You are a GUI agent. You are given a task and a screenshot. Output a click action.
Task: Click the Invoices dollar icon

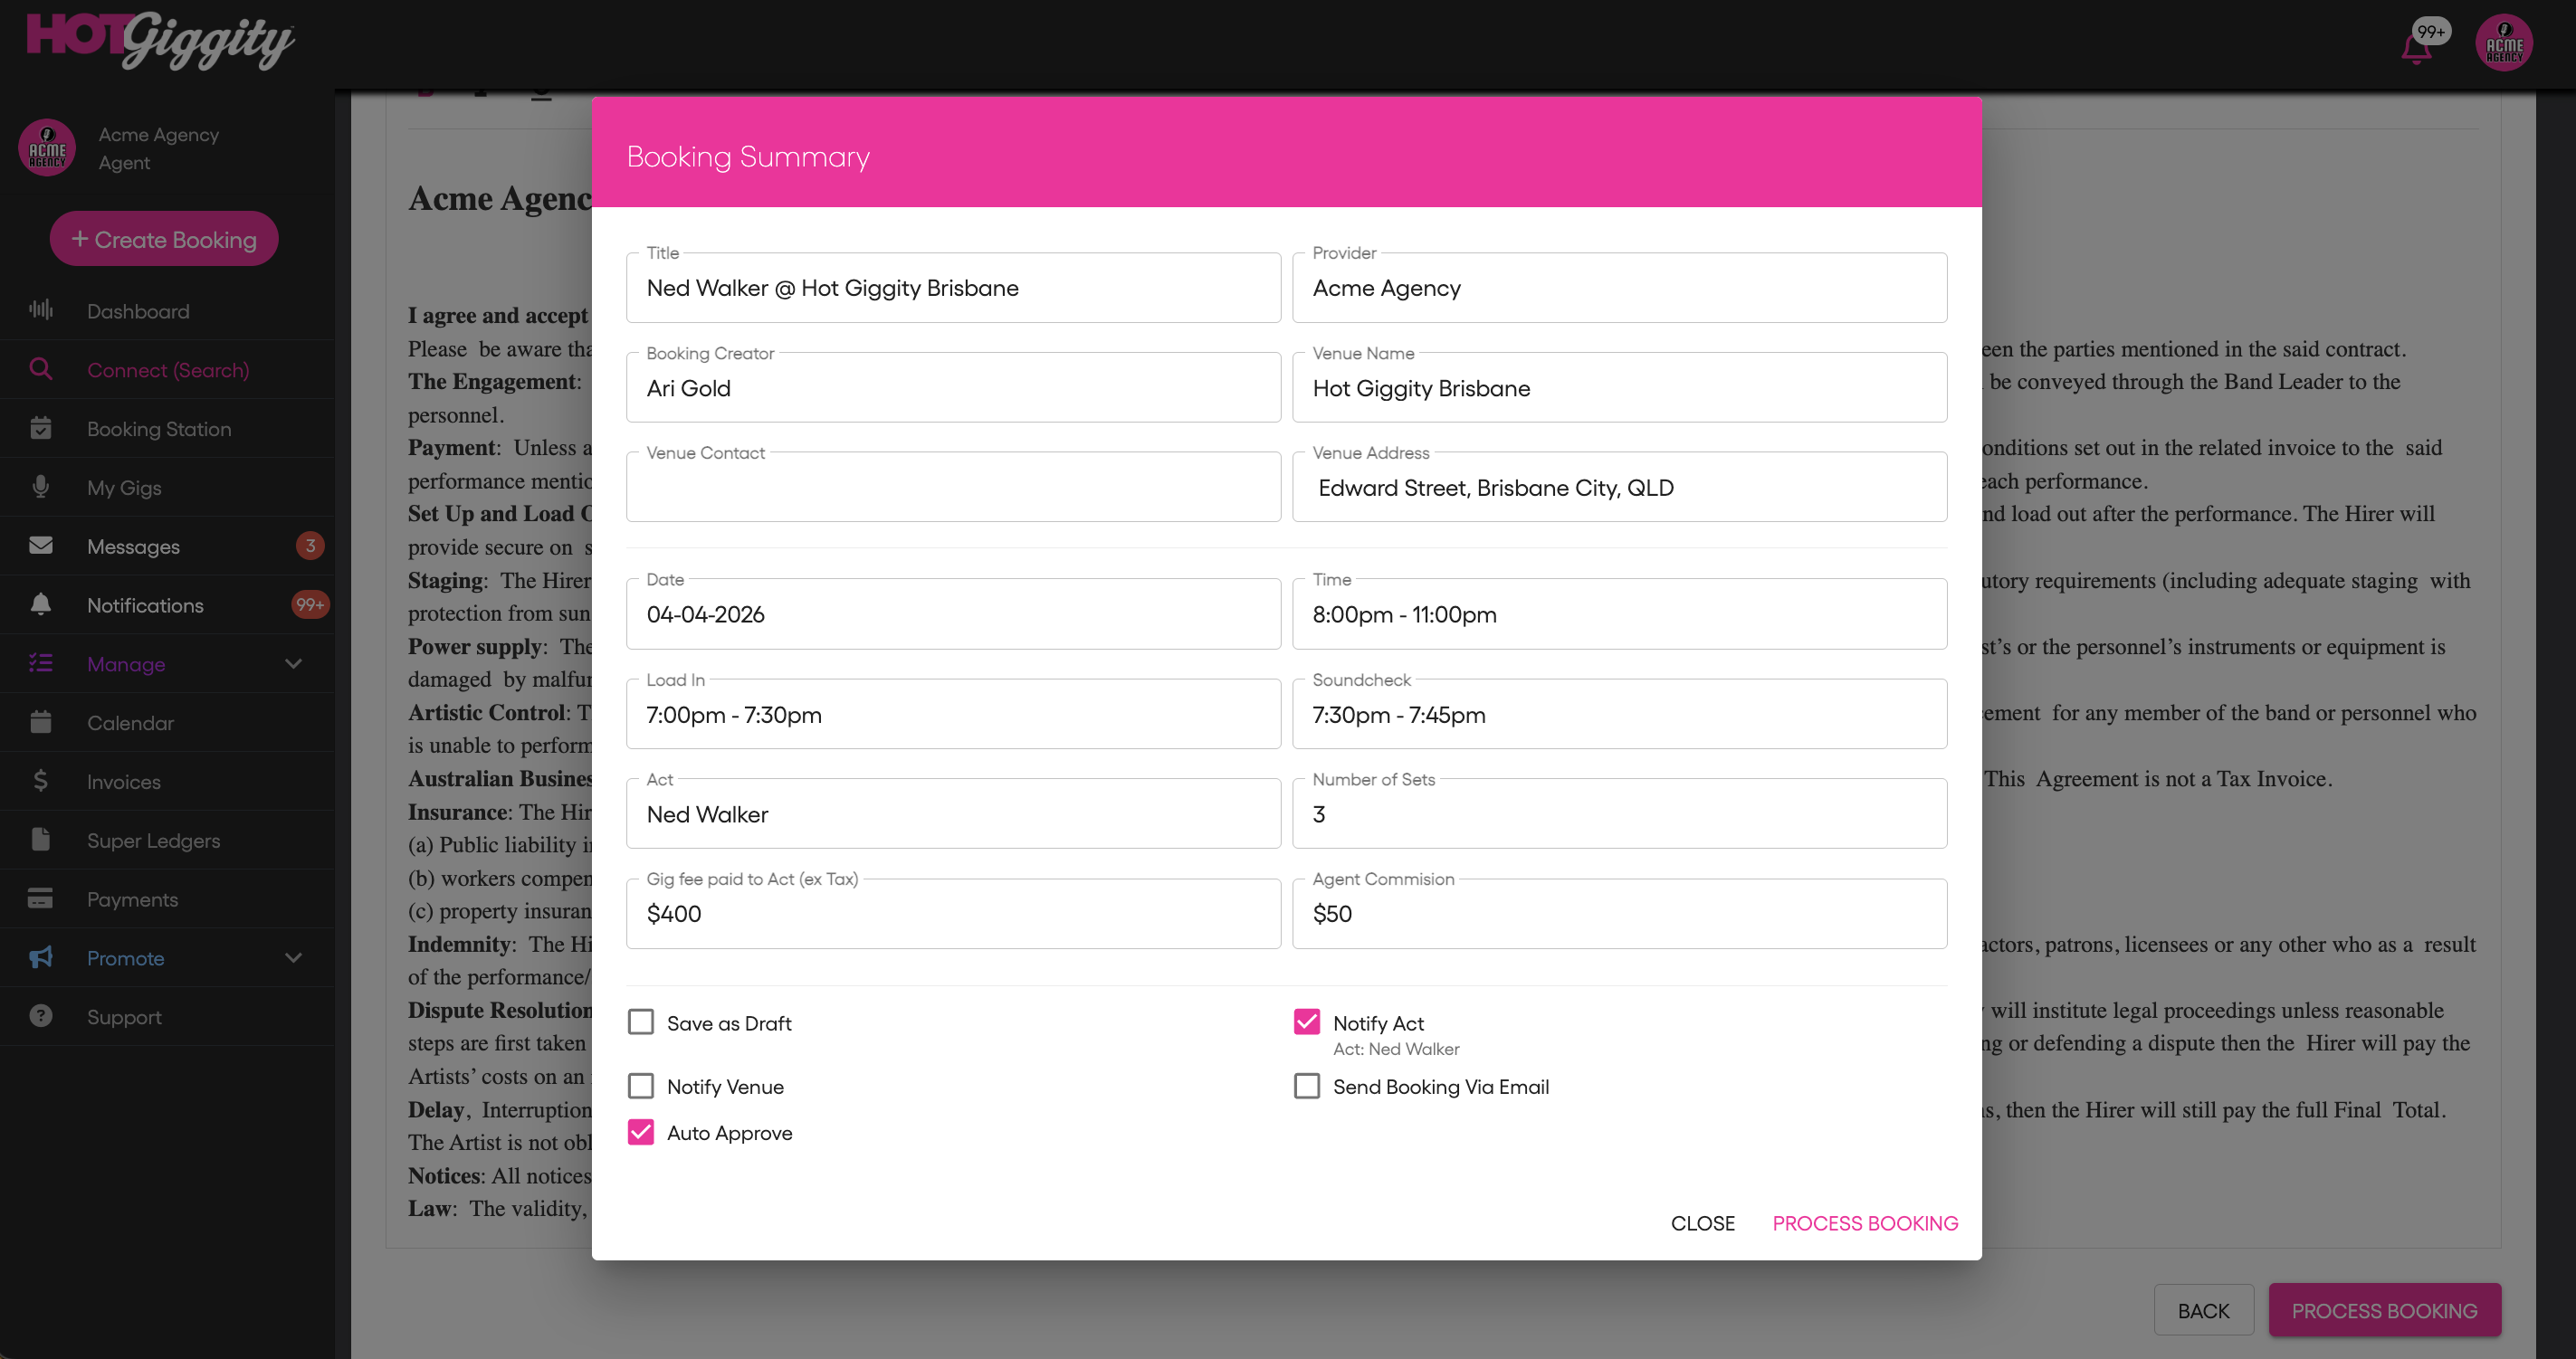(41, 782)
